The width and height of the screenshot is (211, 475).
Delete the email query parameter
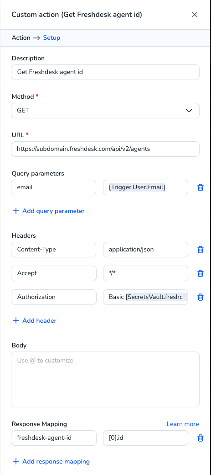coord(201,187)
